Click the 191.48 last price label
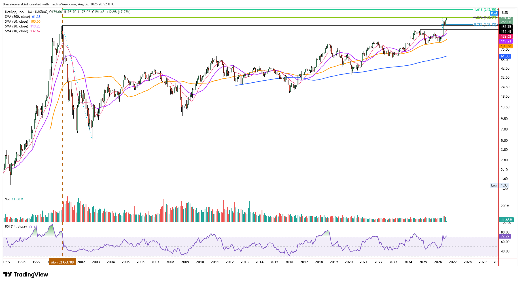520x283 pixels. pos(506,18)
